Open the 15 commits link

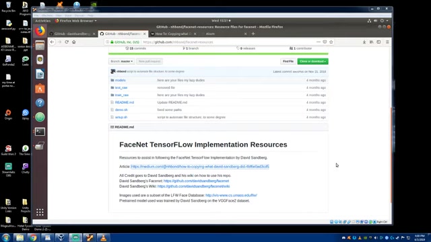(x=136, y=48)
